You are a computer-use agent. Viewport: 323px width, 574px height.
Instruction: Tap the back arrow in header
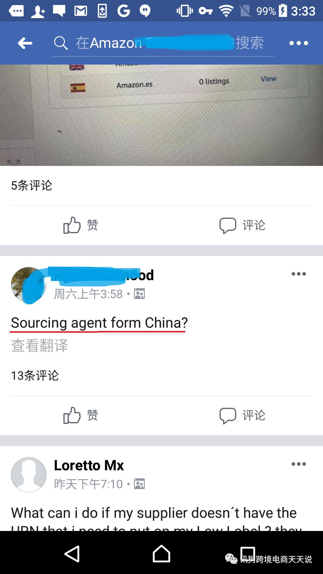(25, 43)
